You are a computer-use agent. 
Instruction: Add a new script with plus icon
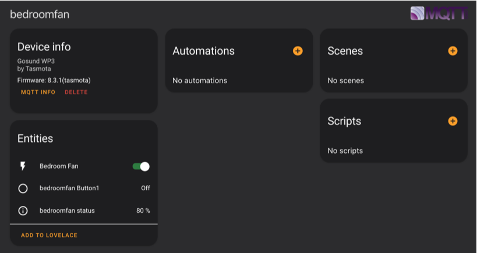click(453, 121)
